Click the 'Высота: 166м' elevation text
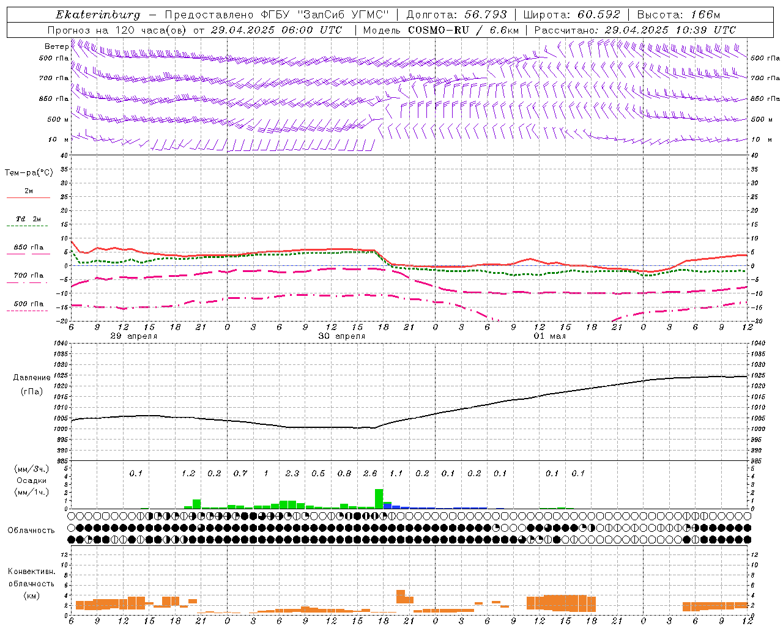The width and height of the screenshot is (783, 626). [678, 15]
